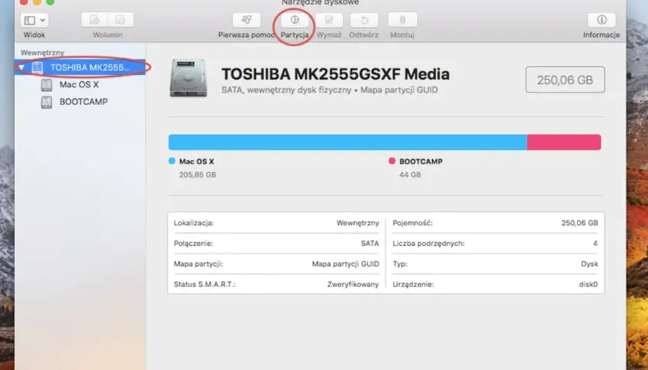Click the SATA physical disk description subtitle
Image resolution: width=648 pixels, height=370 pixels.
tap(329, 90)
